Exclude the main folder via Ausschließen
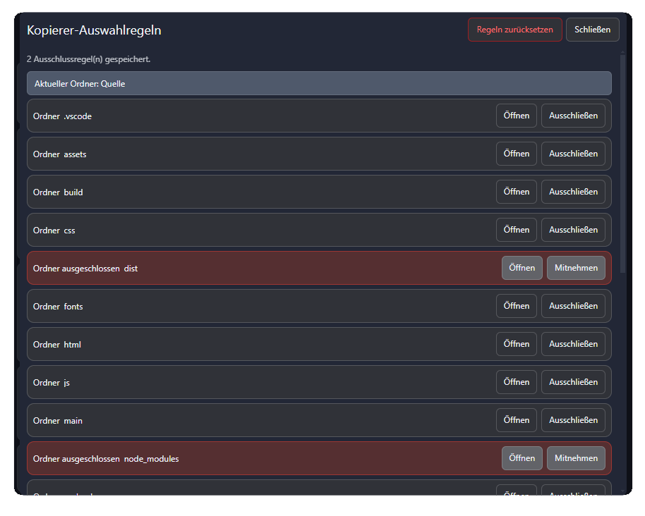This screenshot has width=645, height=516. [x=573, y=420]
